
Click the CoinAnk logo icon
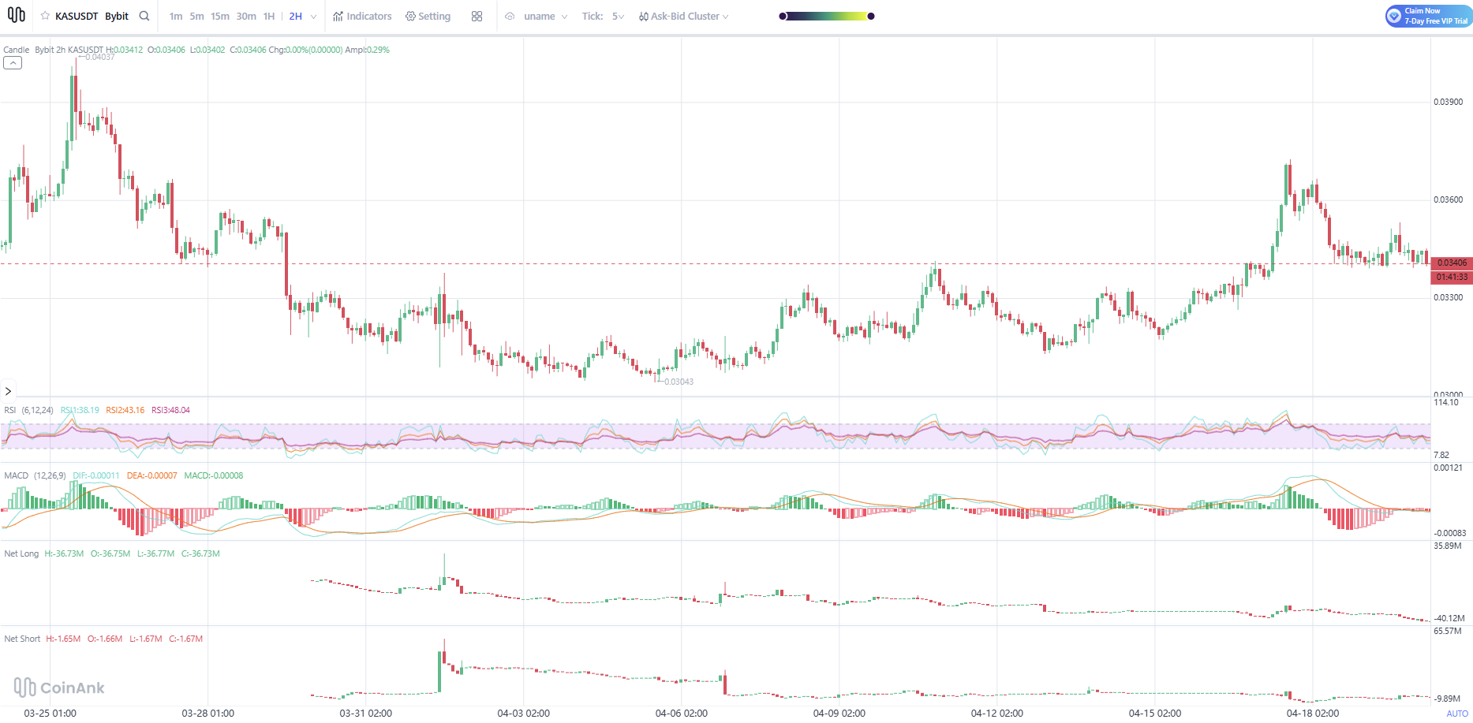16,15
